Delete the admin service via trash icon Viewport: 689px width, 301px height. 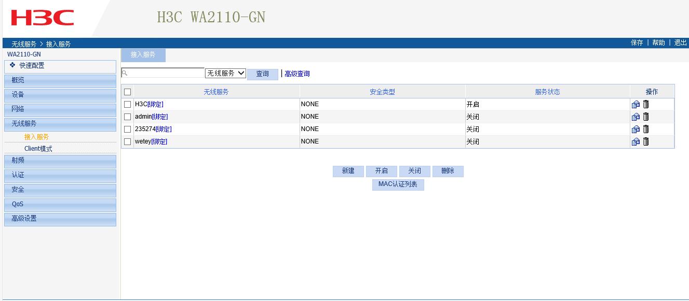(646, 117)
